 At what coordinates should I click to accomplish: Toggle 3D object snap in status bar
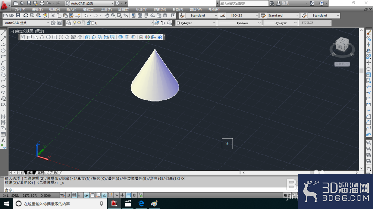click(x=98, y=195)
